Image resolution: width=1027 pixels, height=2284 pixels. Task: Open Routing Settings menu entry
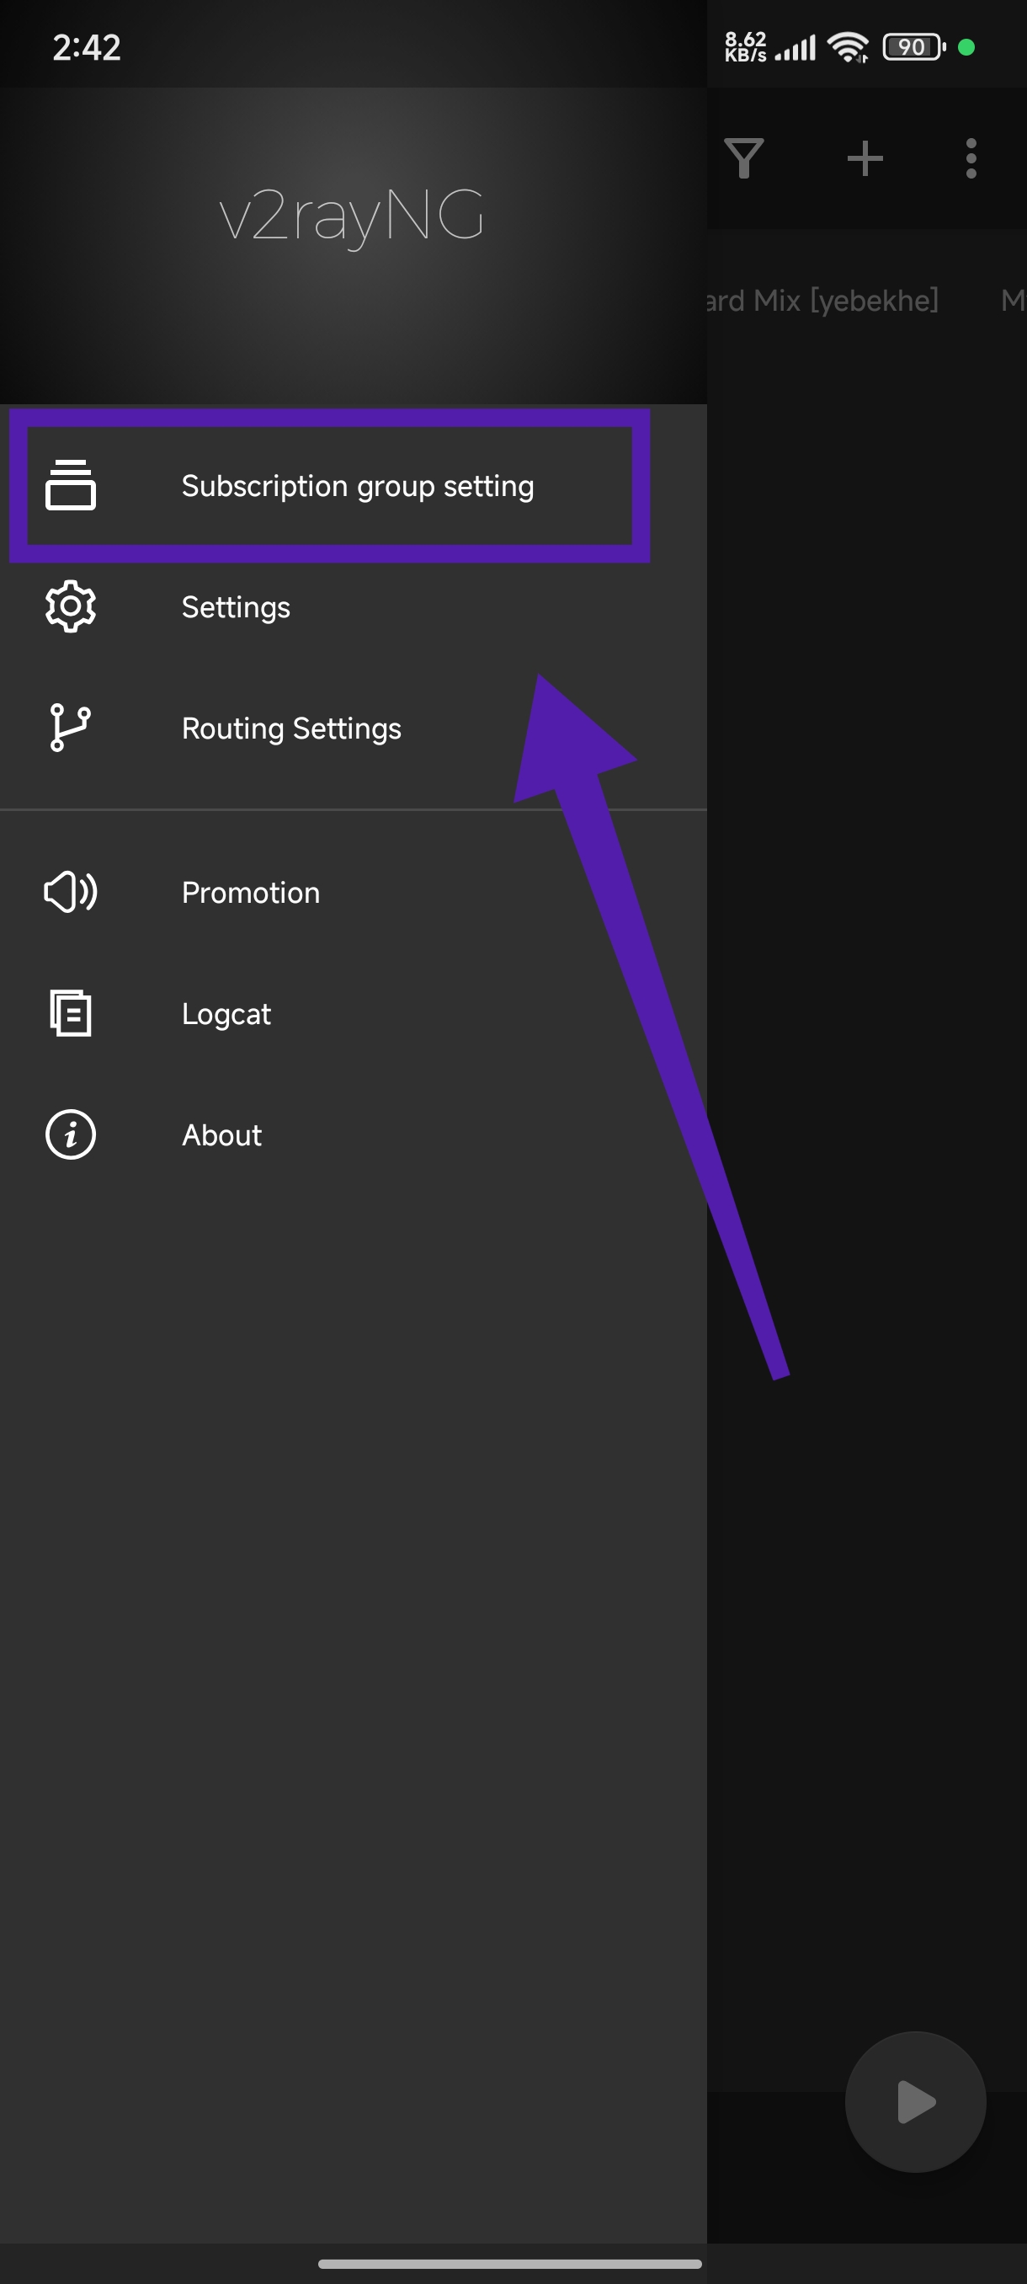353,728
